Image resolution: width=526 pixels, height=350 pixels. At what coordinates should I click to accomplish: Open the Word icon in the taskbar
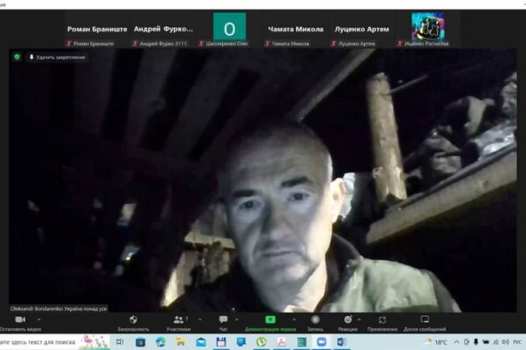(x=341, y=341)
